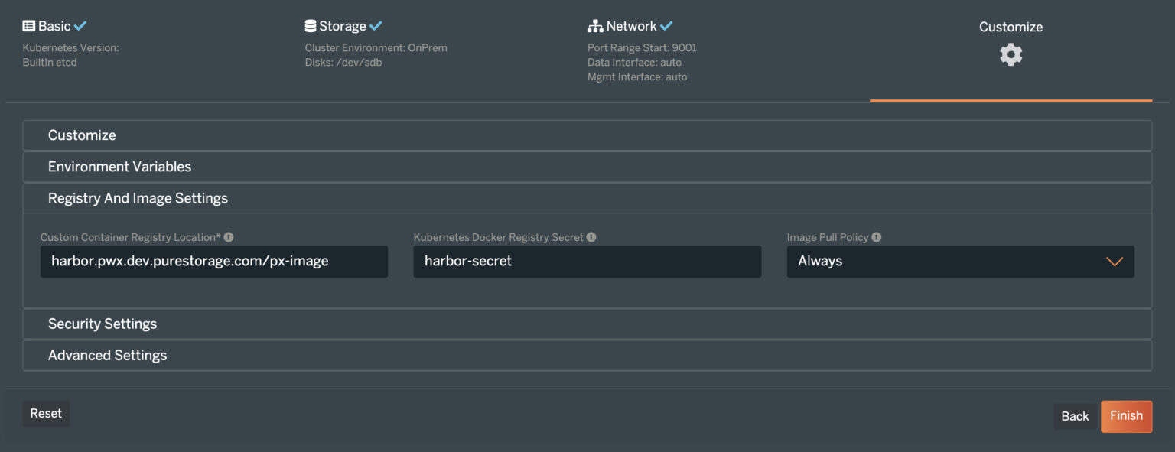Expand the Environment Variables section

[587, 167]
